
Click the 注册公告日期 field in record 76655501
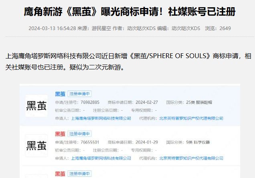tap(108, 150)
